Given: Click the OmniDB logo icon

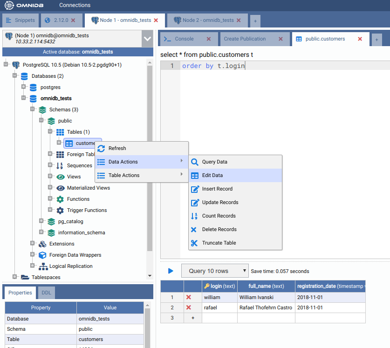Looking at the screenshot, I should tap(9, 6).
